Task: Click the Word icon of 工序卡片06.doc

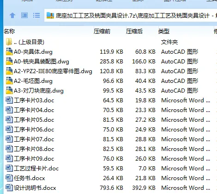Action: click(9, 129)
